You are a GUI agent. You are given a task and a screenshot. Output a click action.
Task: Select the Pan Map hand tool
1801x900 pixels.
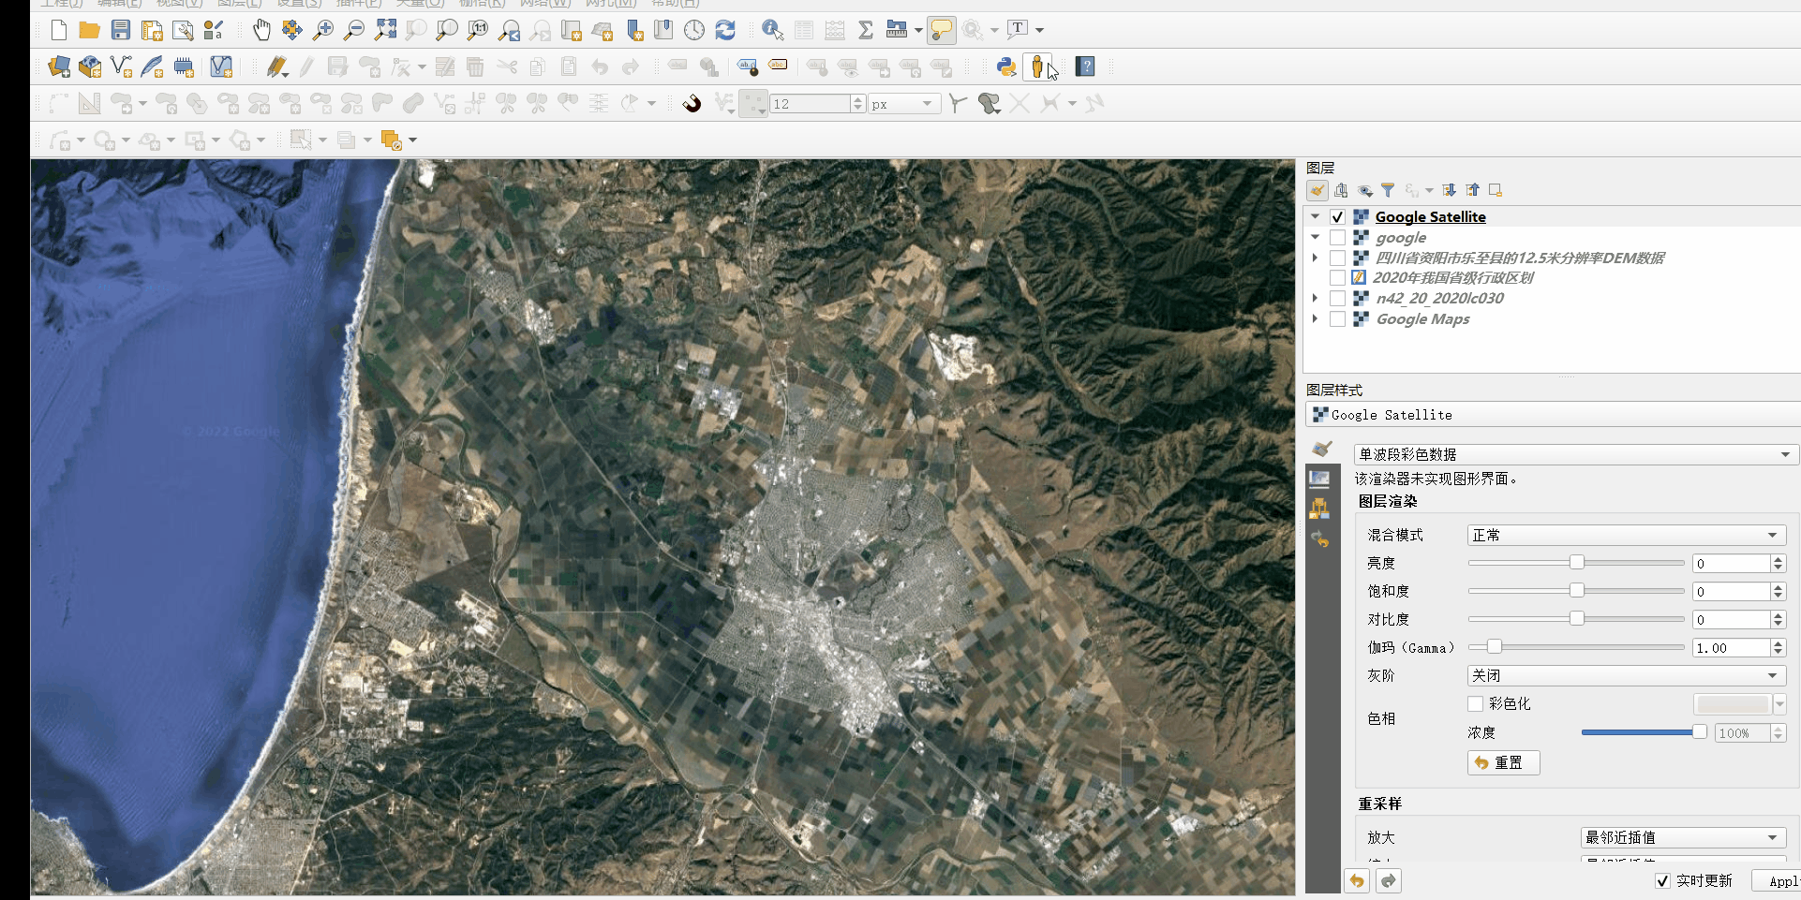click(261, 30)
